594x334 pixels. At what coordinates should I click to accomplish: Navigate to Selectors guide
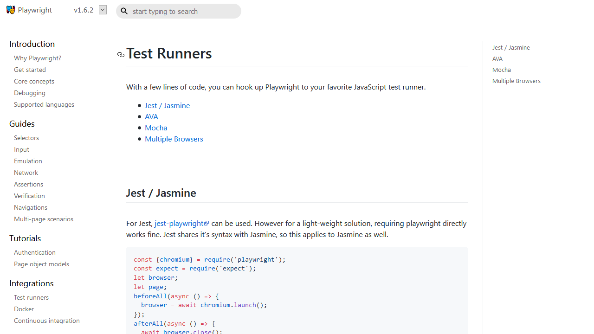[x=26, y=138]
